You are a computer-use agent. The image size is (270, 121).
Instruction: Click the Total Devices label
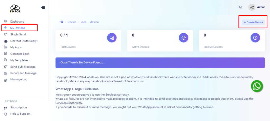(x=68, y=47)
